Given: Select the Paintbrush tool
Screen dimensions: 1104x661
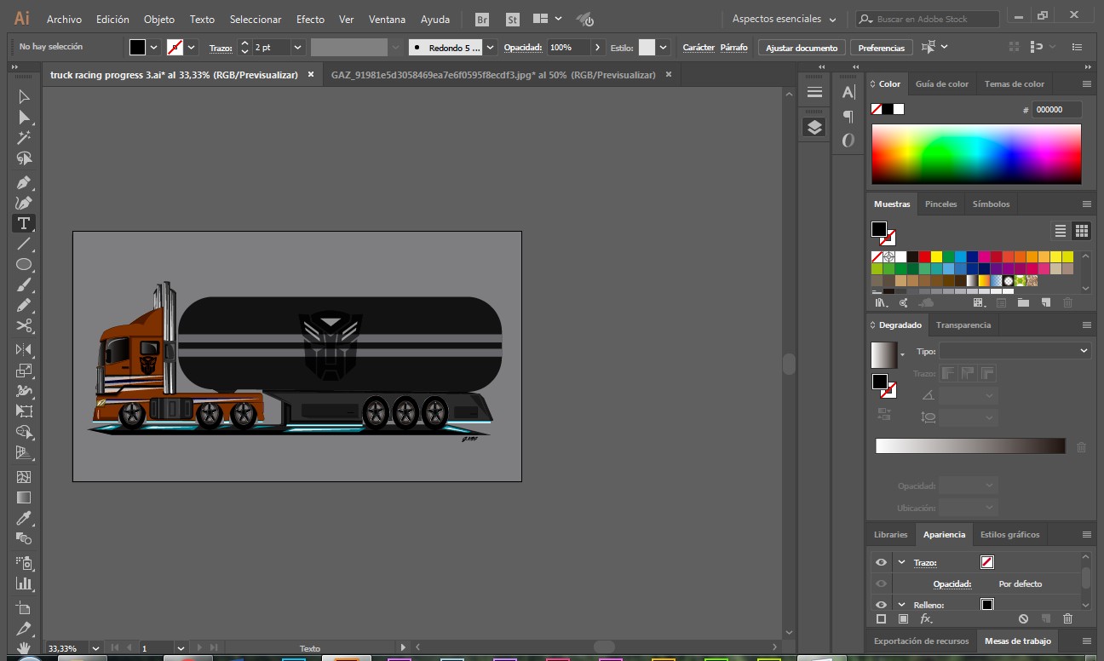Looking at the screenshot, I should point(24,285).
